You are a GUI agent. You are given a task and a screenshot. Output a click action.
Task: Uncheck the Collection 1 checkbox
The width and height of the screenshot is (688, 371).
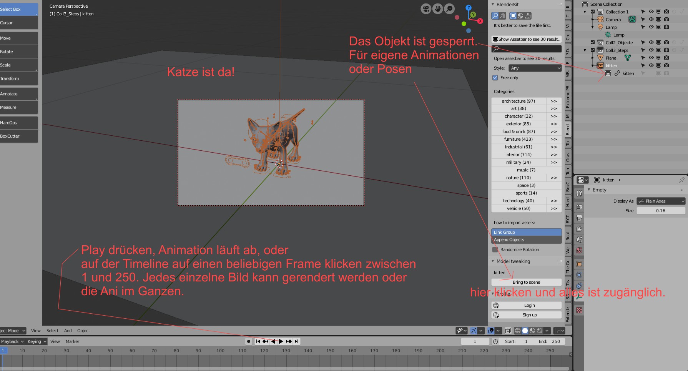click(x=593, y=12)
